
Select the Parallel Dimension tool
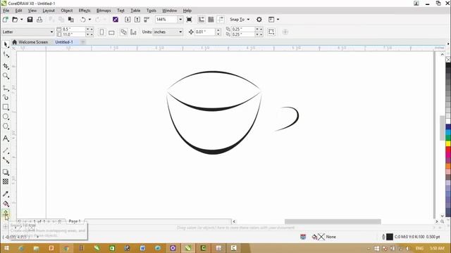point(6,150)
